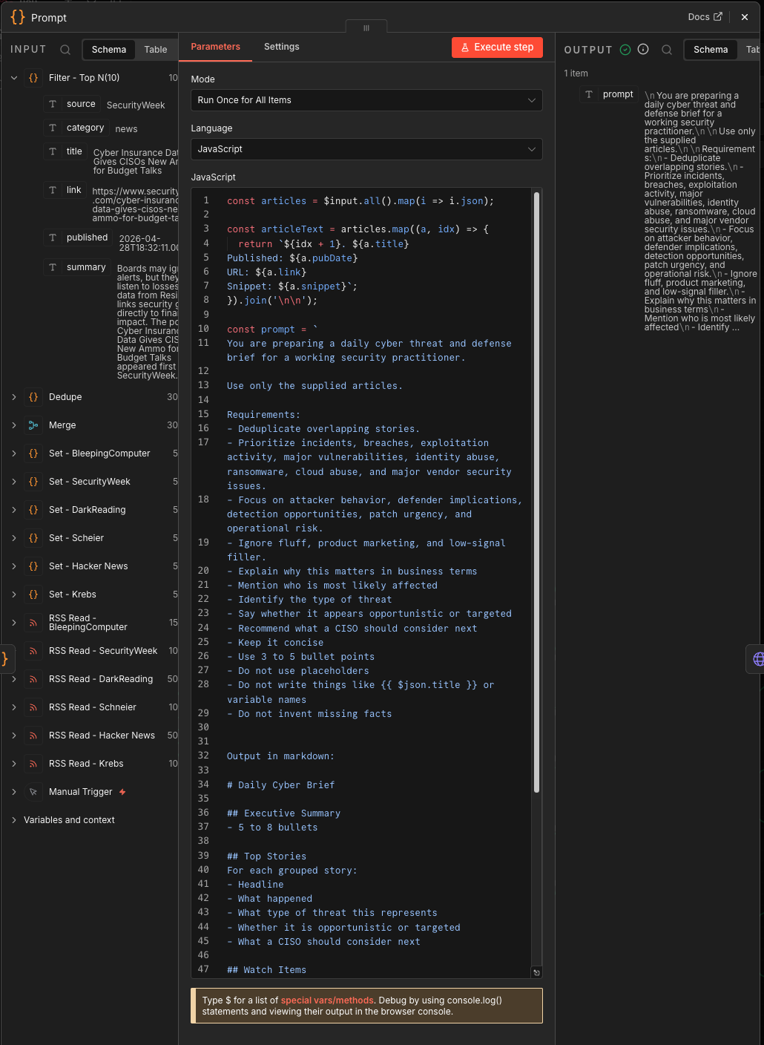The height and width of the screenshot is (1045, 764).
Task: Click the Prompt node icon in the title bar
Action: pyautogui.click(x=17, y=17)
